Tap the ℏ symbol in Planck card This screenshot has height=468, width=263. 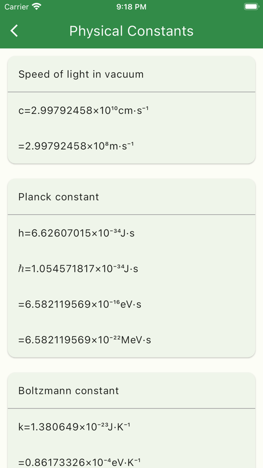[x=21, y=269]
